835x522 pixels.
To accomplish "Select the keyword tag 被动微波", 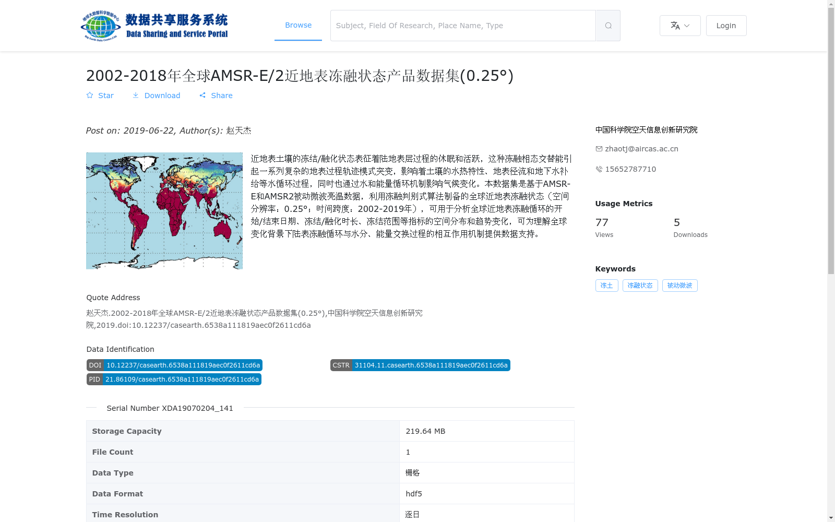I will tap(679, 286).
